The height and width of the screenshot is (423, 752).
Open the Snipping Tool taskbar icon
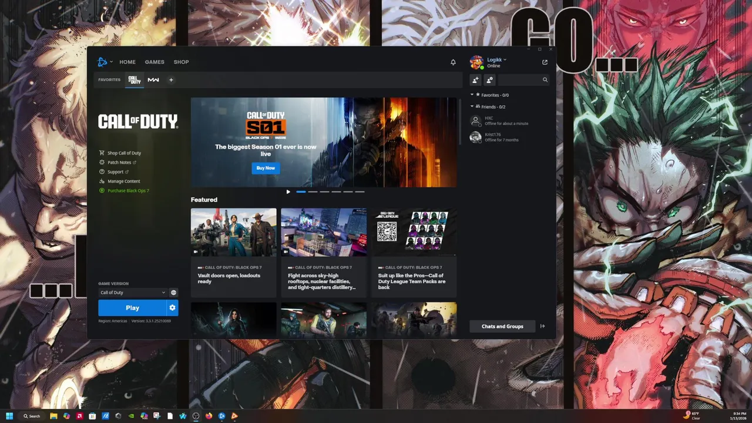click(157, 416)
